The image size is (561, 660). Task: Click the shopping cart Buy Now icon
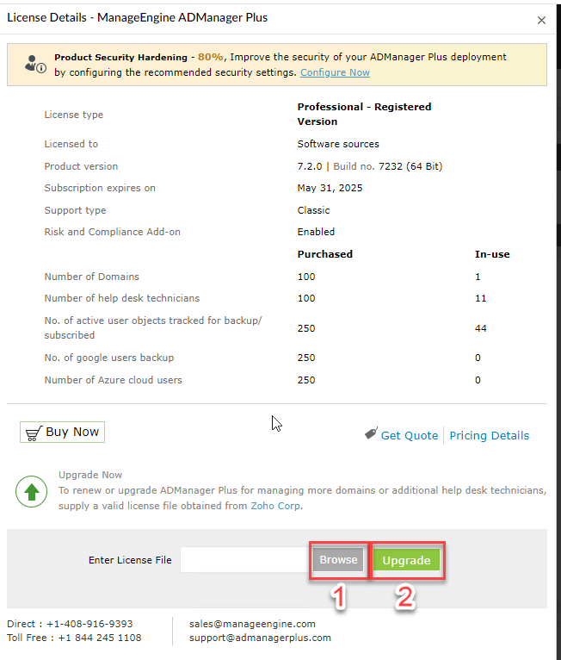(34, 432)
